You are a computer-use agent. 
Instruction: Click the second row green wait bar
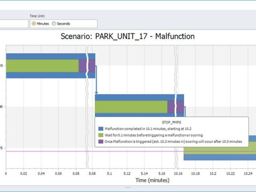131,107
